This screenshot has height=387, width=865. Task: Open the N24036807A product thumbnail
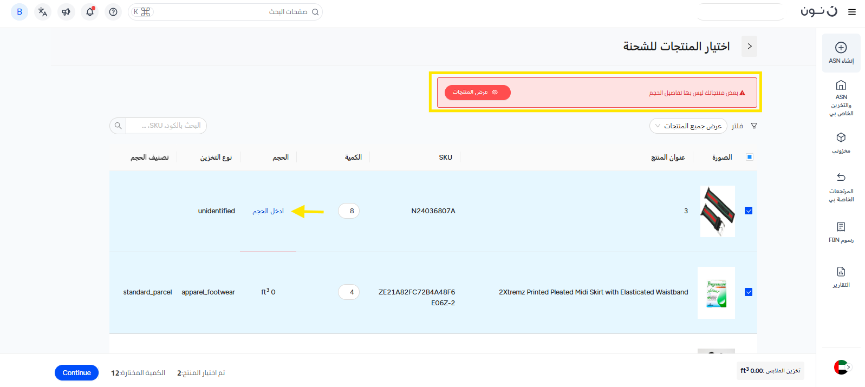coord(717,211)
